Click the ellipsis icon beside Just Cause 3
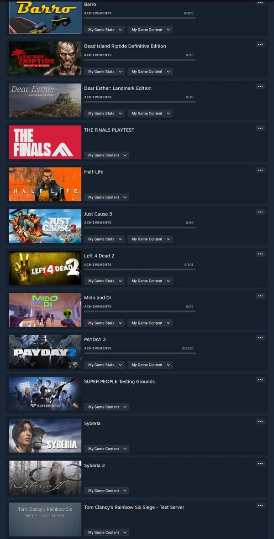This screenshot has width=274, height=539. coord(260,212)
